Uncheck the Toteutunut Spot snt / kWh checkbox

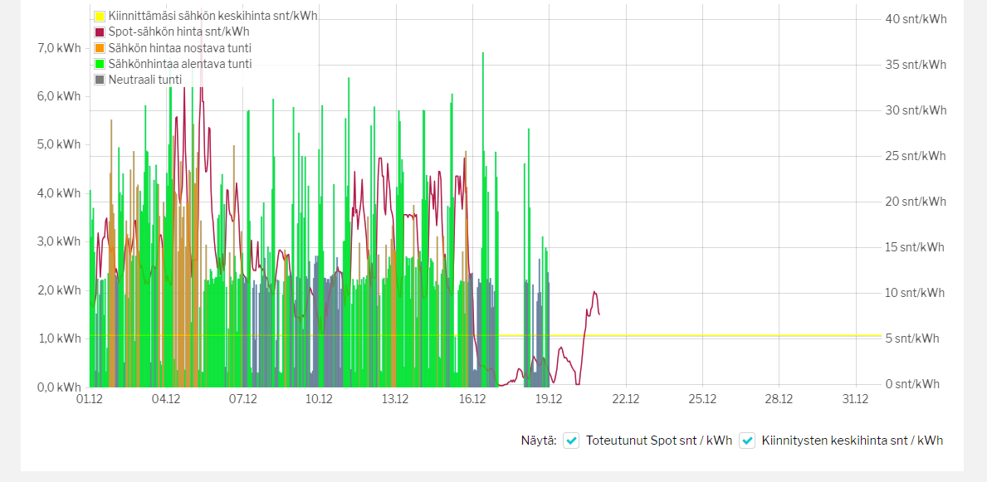pos(571,441)
